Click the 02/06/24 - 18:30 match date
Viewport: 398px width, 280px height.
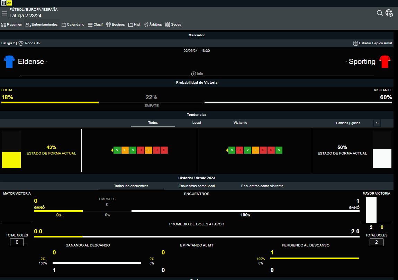[197, 51]
